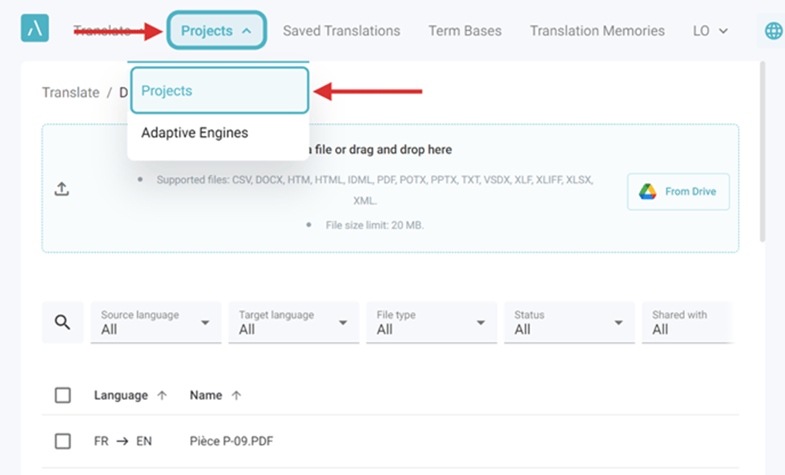Go to Saved Translations tab
Screen dimensions: 785x475
tap(341, 31)
